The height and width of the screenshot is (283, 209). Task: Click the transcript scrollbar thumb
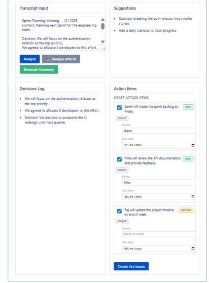click(103, 26)
